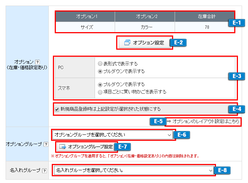Image resolution: width=248 pixels, height=183 pixels.
Task: Toggle 新規商品登録時は上記設定が選択された状態にする checkbox
Action: [x=57, y=109]
